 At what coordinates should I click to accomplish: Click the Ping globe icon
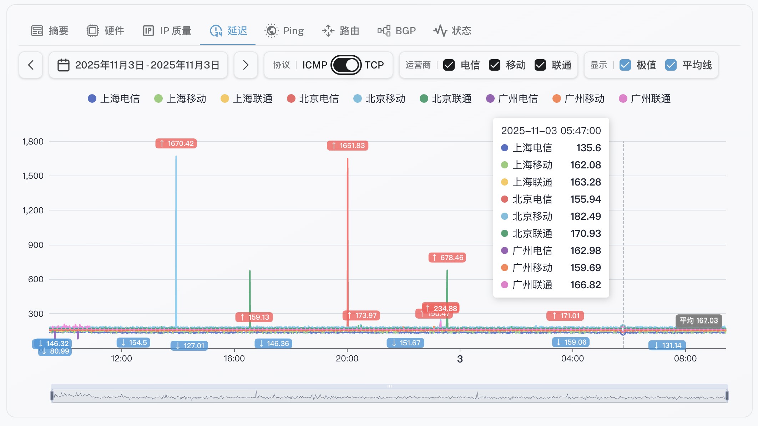[x=271, y=31]
